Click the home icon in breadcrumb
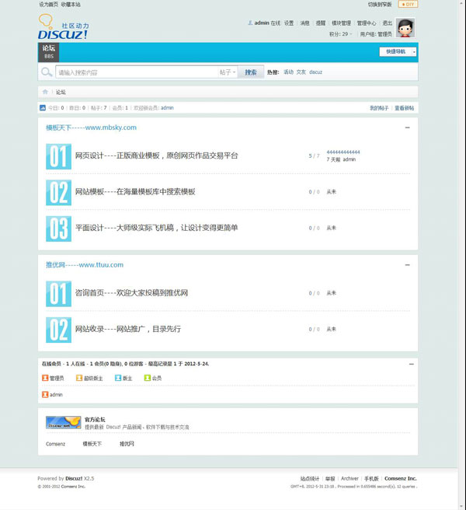Screen dimensions: 466x510 tap(46, 92)
